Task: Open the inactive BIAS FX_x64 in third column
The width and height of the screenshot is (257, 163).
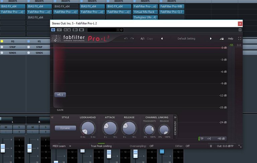Action: coord(66,6)
